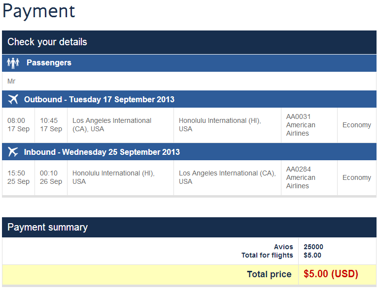The height and width of the screenshot is (290, 379).
Task: Select the Outbound Tuesday 17 September header
Action: point(189,99)
